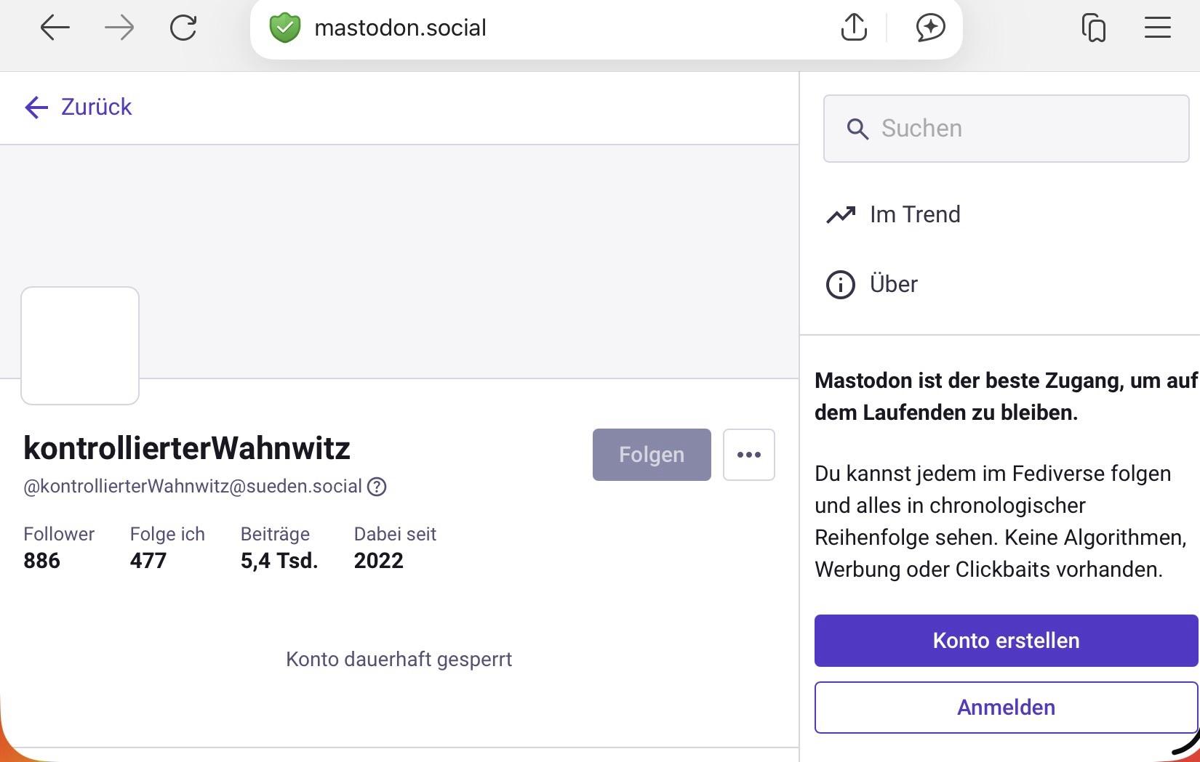Viewport: 1200px width, 762px height.
Task: Click the Suchen search field
Action: (1006, 129)
